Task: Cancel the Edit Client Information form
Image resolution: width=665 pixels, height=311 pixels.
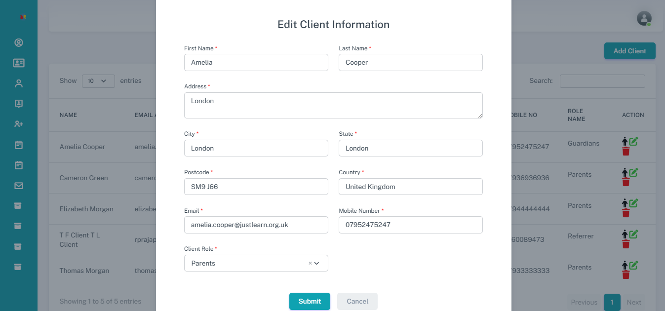Action: 357,301
